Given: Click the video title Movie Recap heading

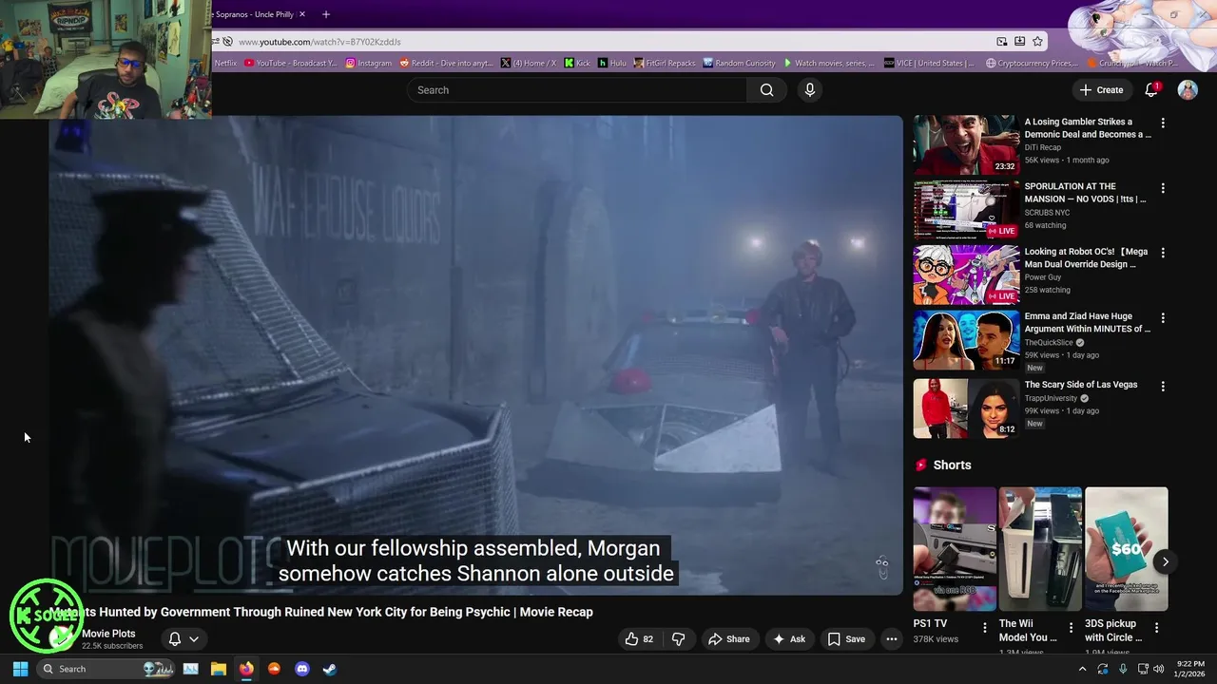Looking at the screenshot, I should click(323, 612).
